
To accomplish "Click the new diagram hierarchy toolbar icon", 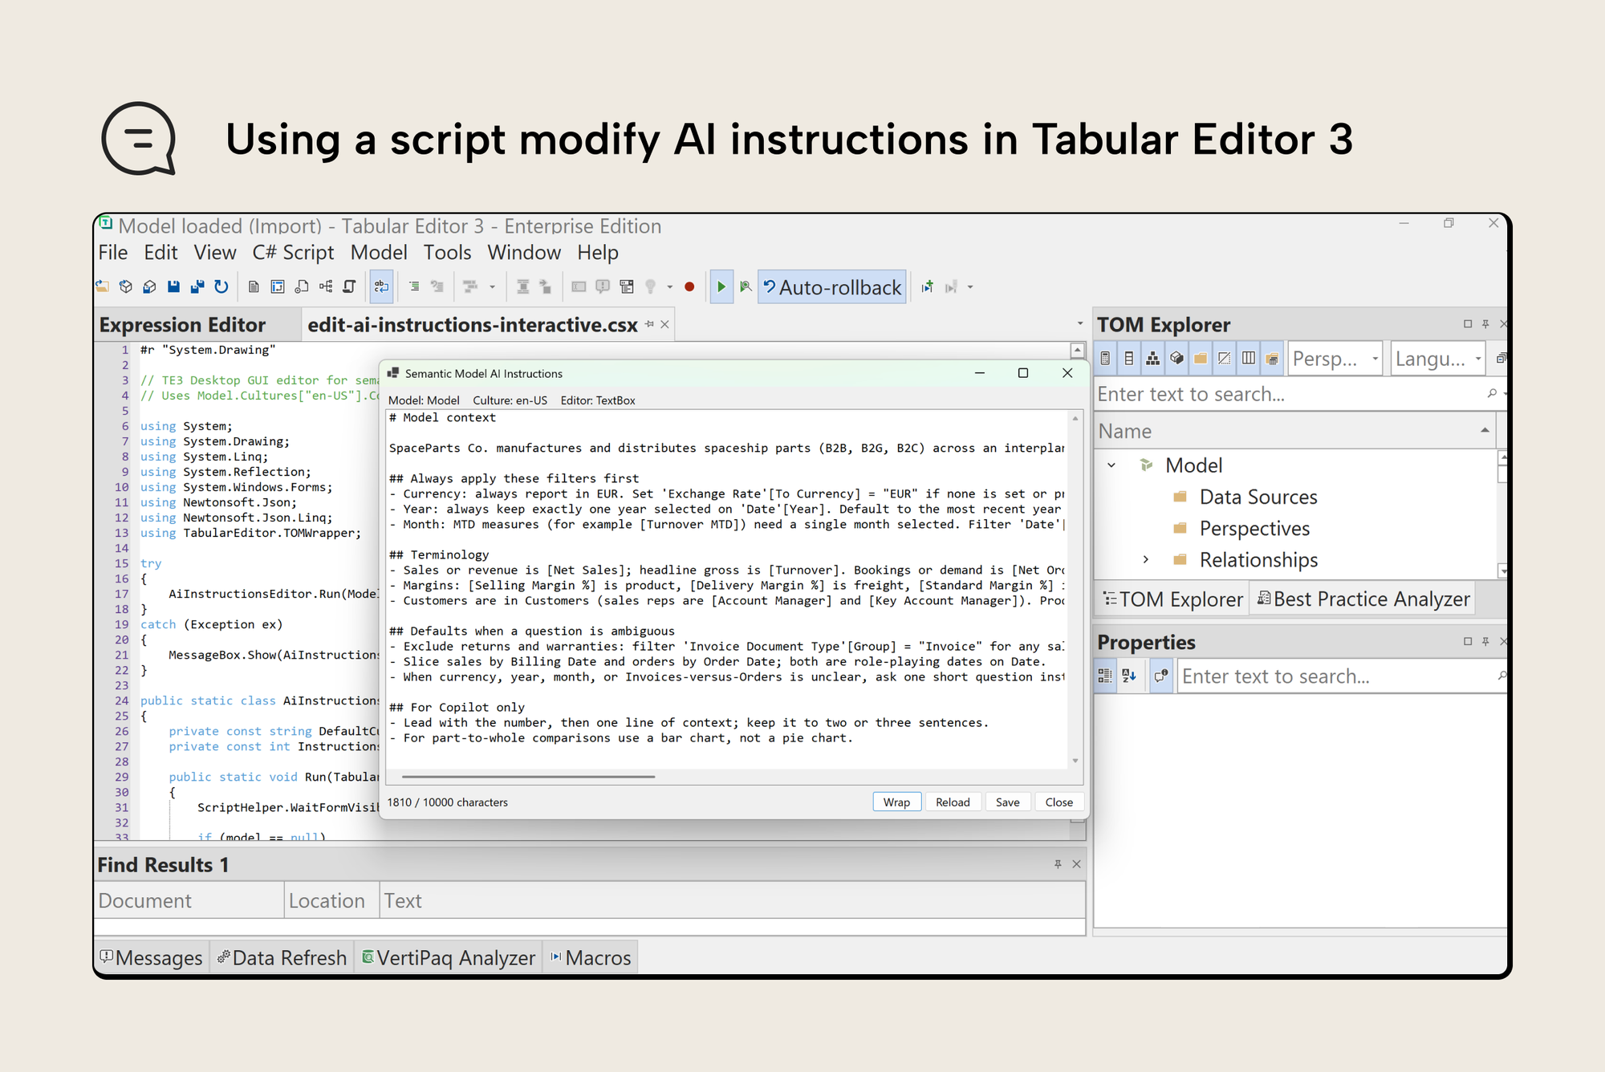I will click(326, 286).
